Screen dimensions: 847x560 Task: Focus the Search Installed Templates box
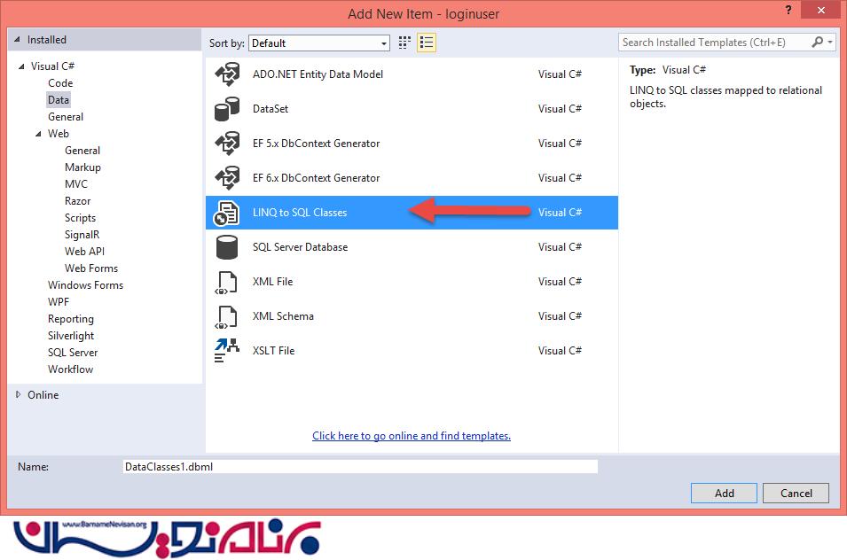pos(714,42)
